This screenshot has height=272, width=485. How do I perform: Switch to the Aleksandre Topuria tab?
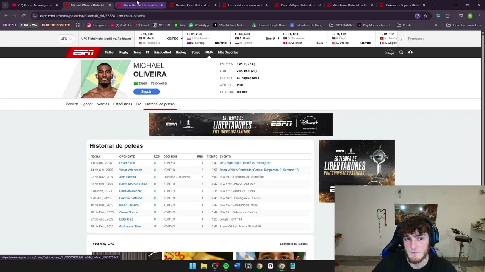(402, 5)
